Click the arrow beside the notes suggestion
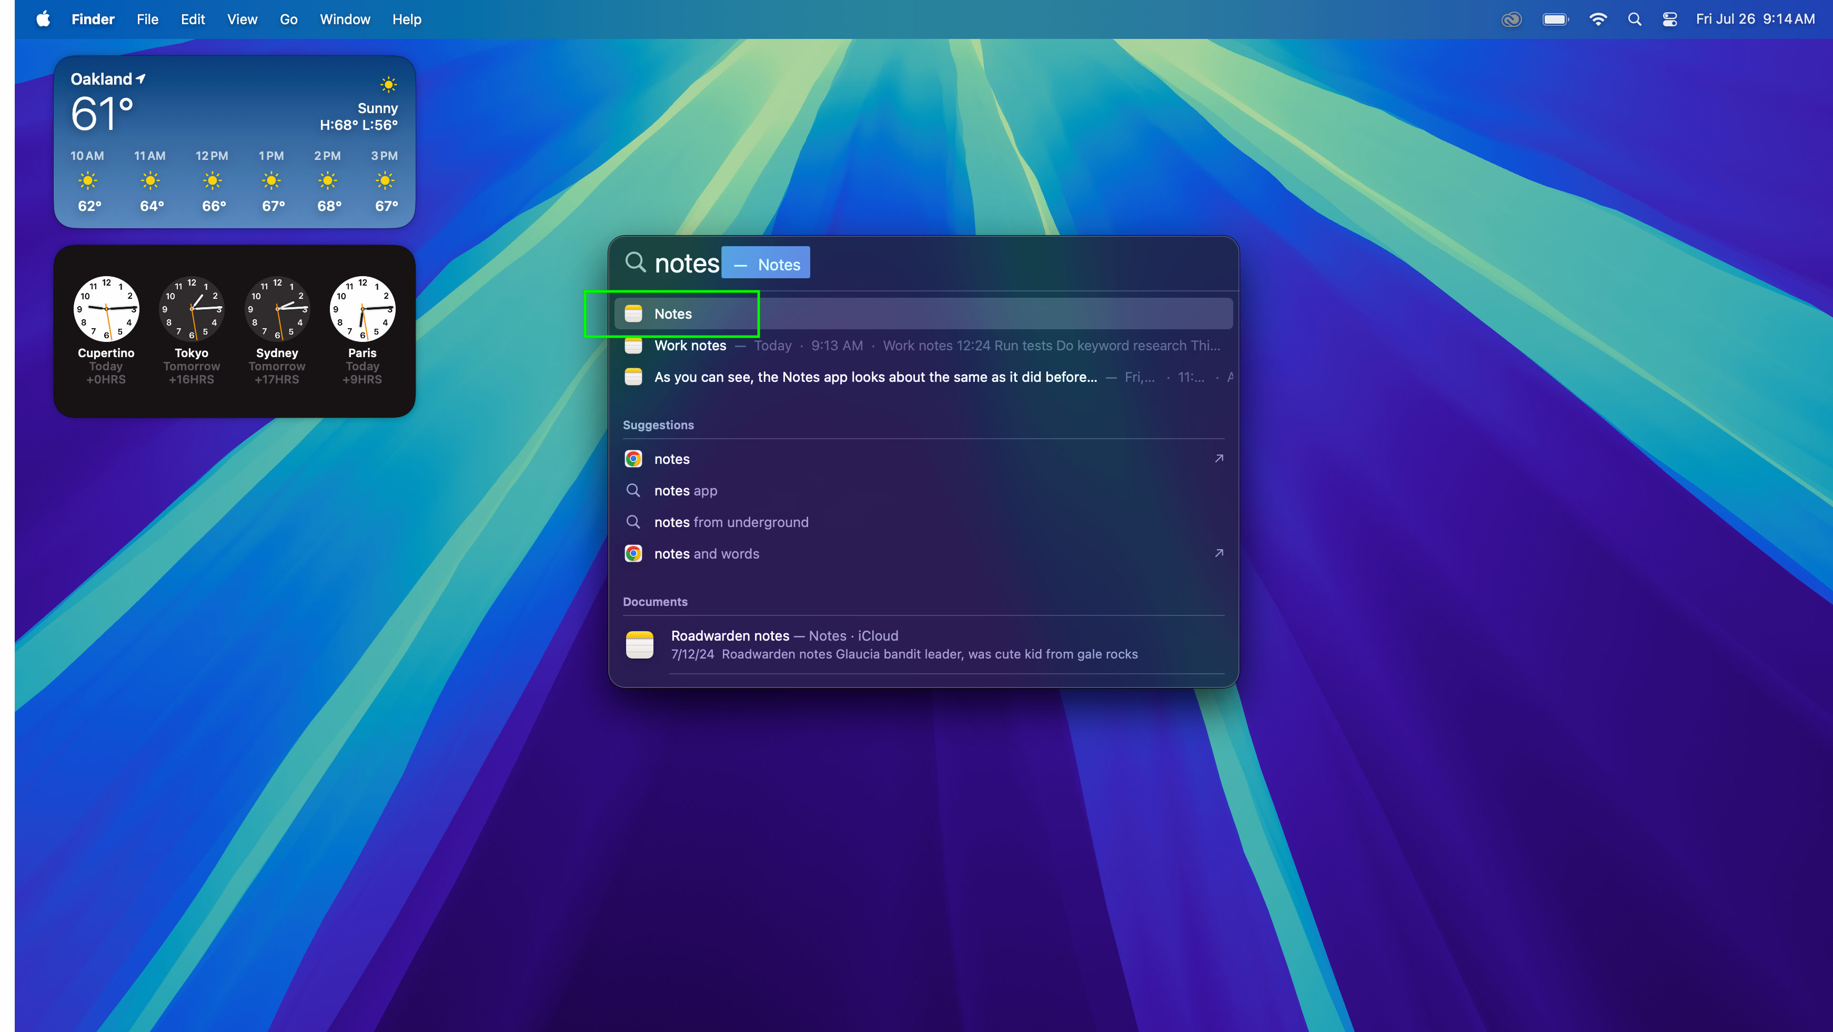Screen dimensions: 1833x1032 pyautogui.click(x=1218, y=458)
